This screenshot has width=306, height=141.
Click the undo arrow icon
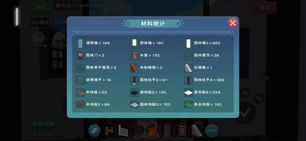259,99
